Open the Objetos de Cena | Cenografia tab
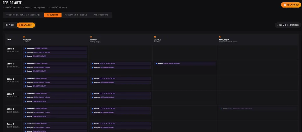This screenshot has width=302, height=132. [x=23, y=15]
